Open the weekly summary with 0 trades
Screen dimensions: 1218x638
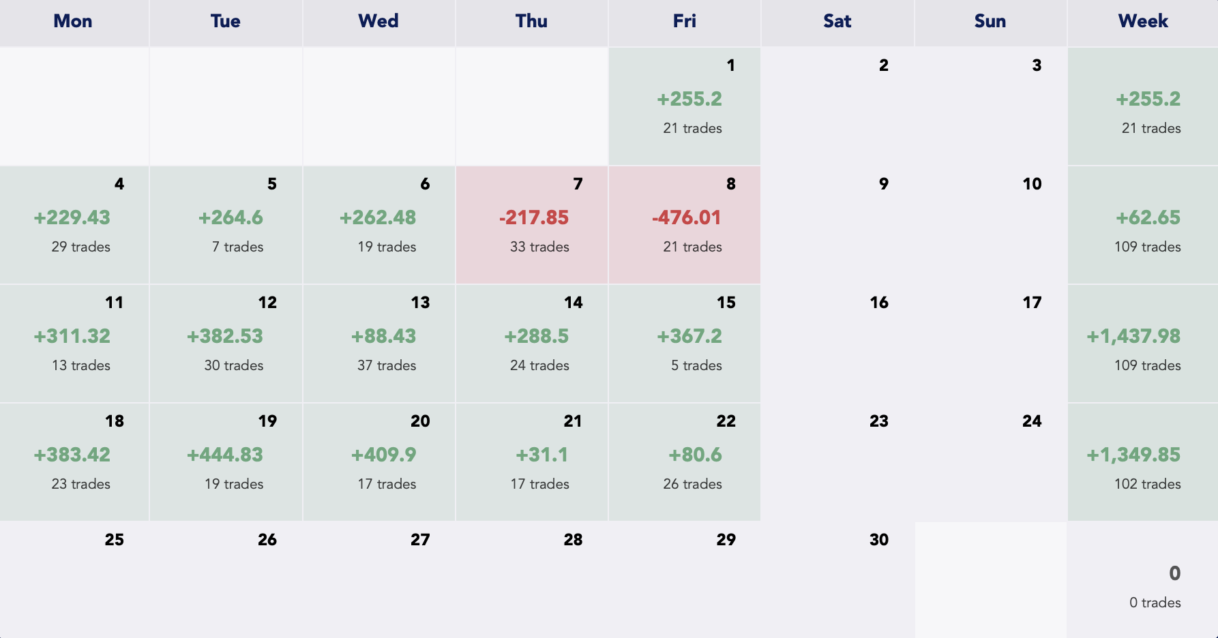[x=1143, y=581]
